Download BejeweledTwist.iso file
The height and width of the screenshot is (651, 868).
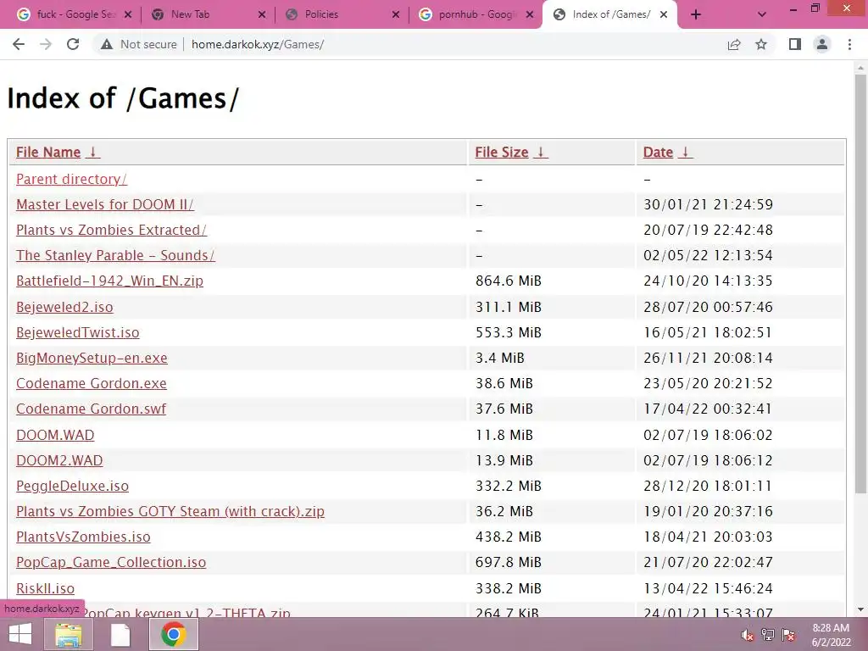77,332
